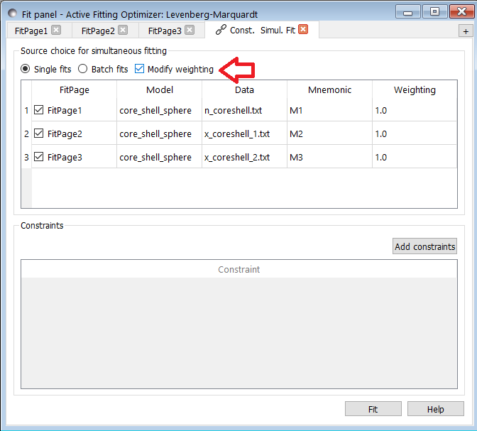477x431 pixels.
Task: Minimize the Fit panel window
Action: 408,11
